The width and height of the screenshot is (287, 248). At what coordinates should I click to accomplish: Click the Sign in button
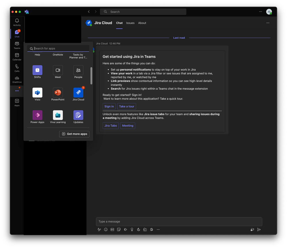(109, 106)
